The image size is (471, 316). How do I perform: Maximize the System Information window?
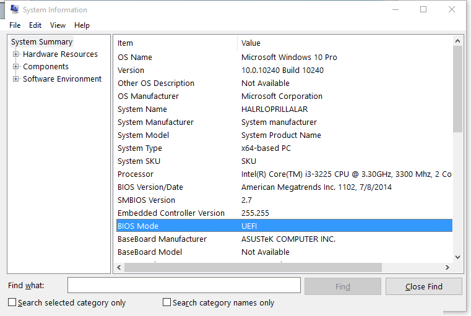tap(423, 9)
